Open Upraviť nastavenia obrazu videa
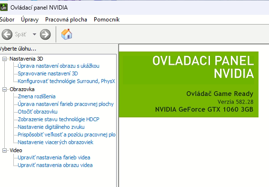 [x=55, y=165]
